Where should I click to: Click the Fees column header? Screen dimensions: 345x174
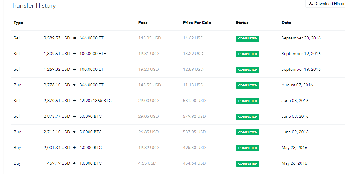click(x=143, y=23)
